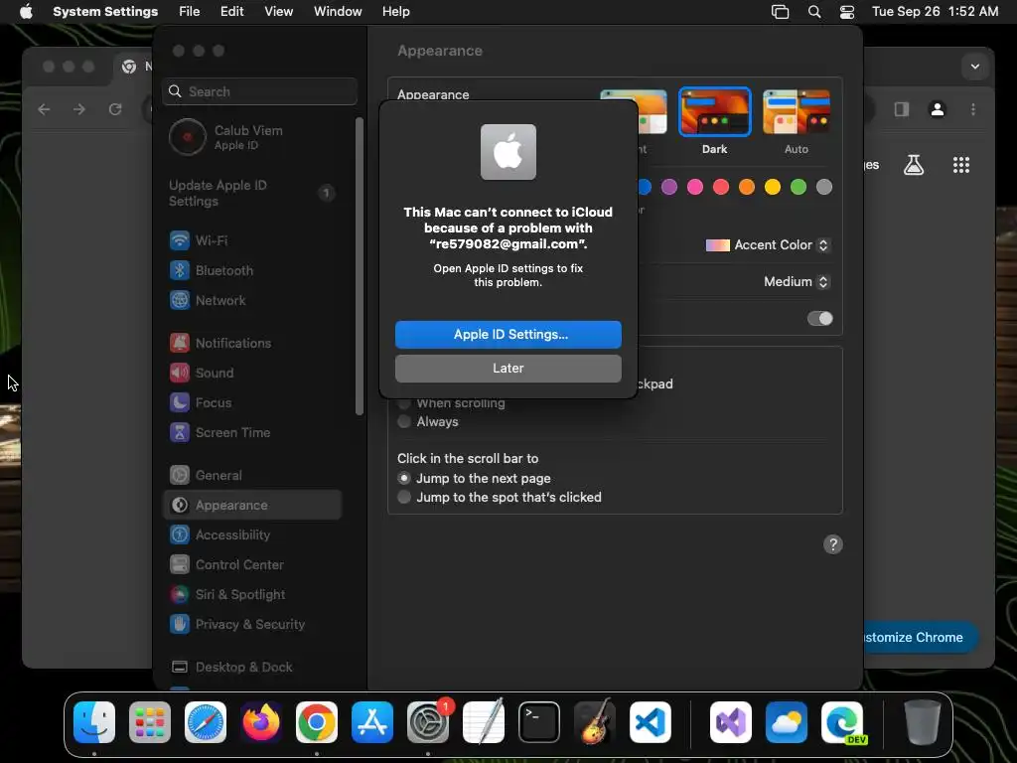Image resolution: width=1017 pixels, height=763 pixels.
Task: Launch Safari from the Dock
Action: pos(206,722)
